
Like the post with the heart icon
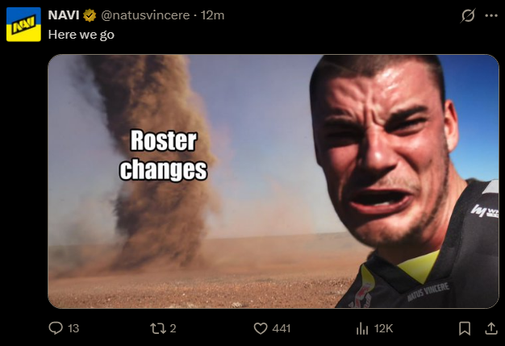pyautogui.click(x=261, y=328)
